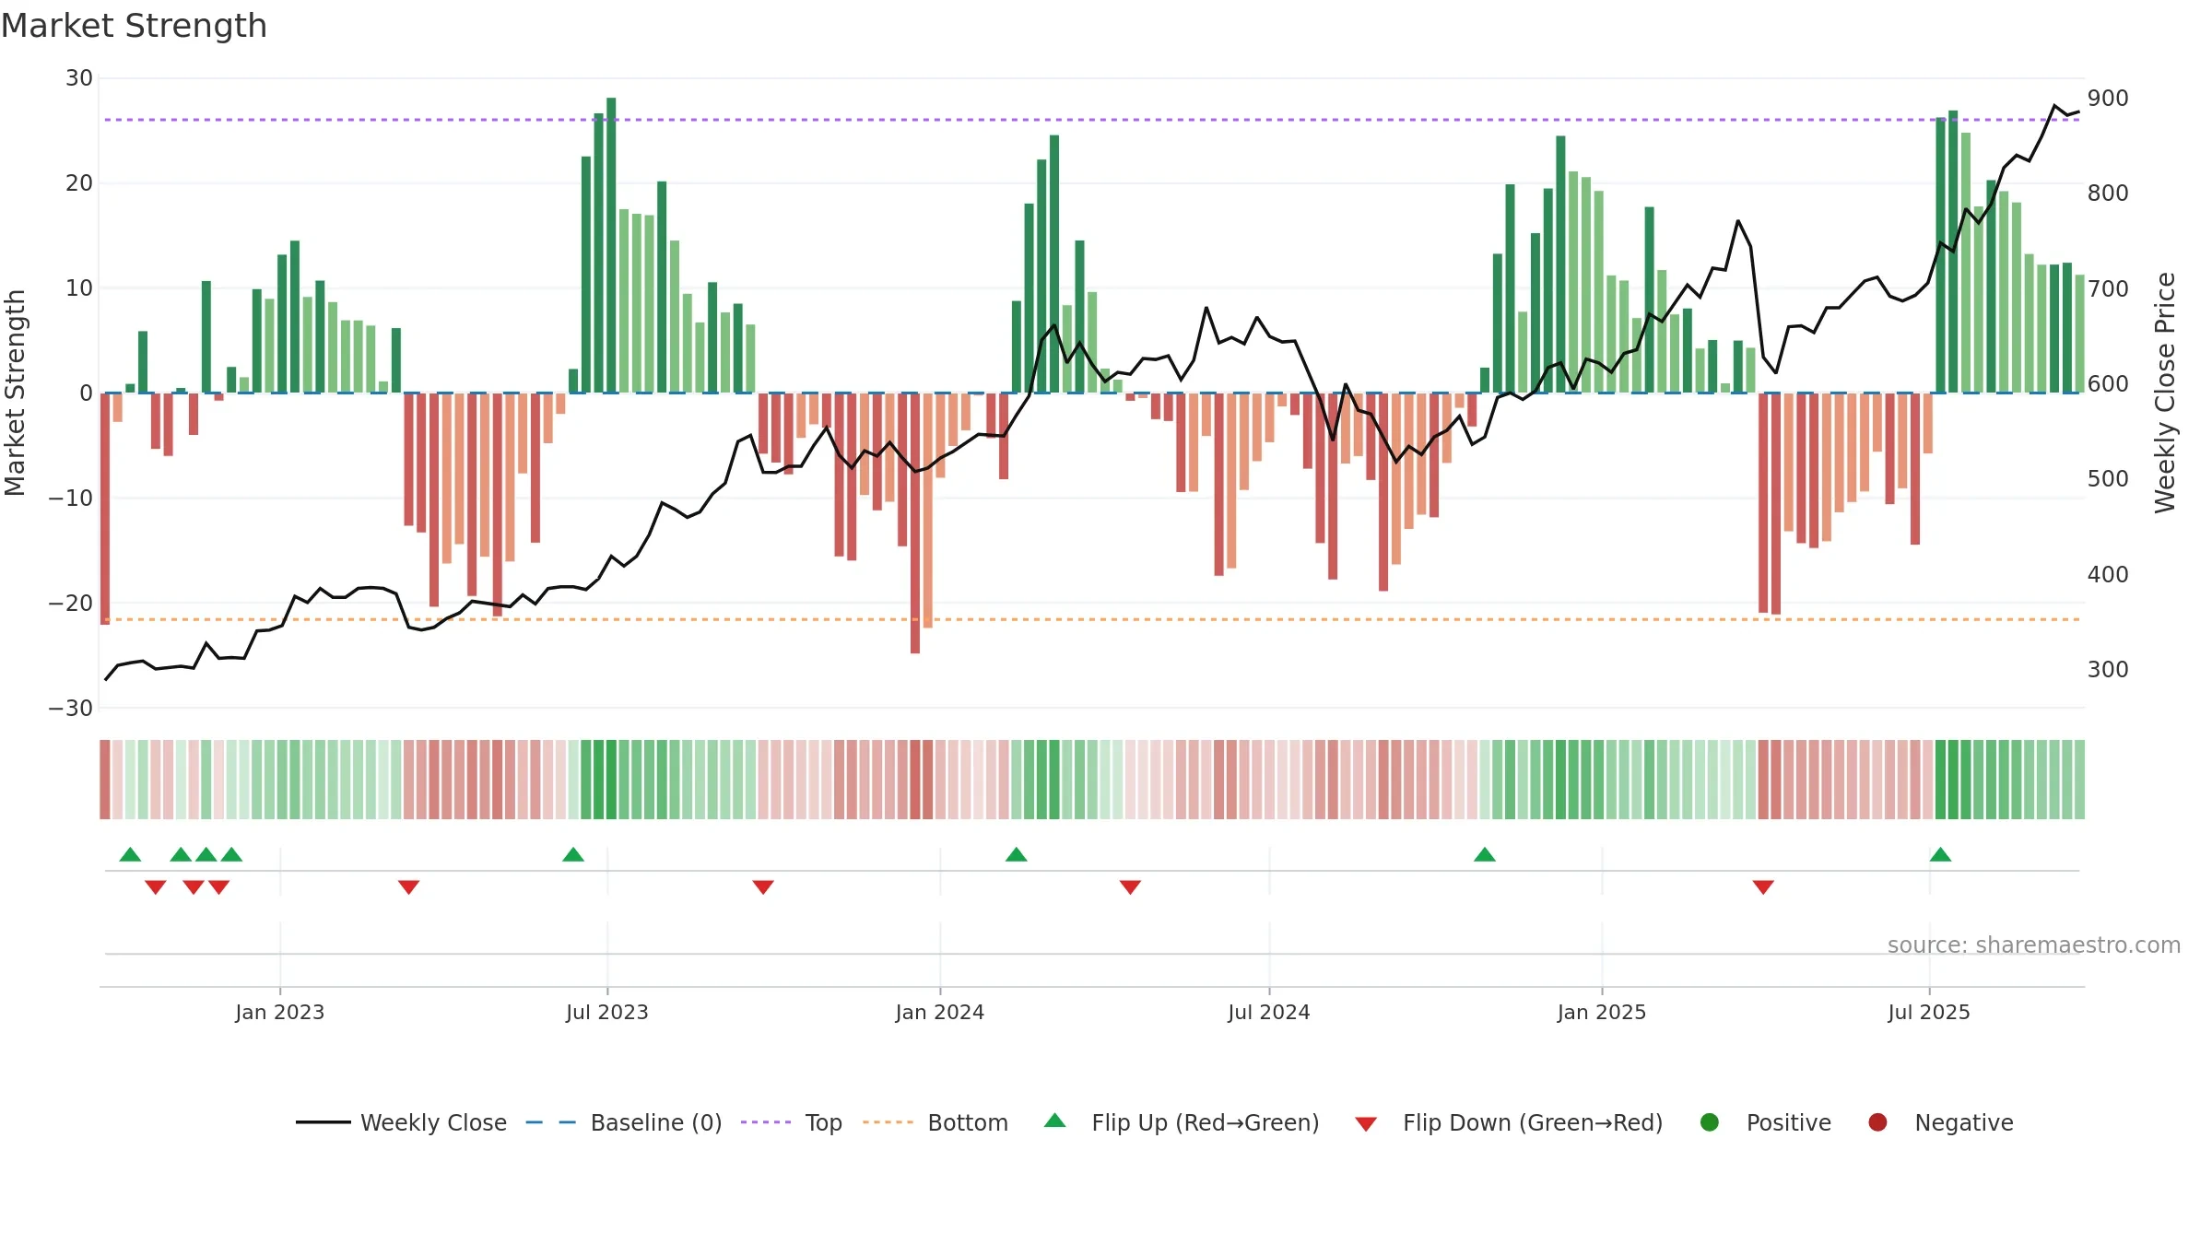
Task: Click the red Negative circle in legend
Action: [1877, 1122]
